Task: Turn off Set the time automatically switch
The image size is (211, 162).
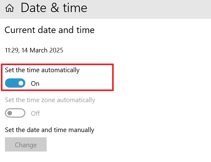Action: click(15, 83)
